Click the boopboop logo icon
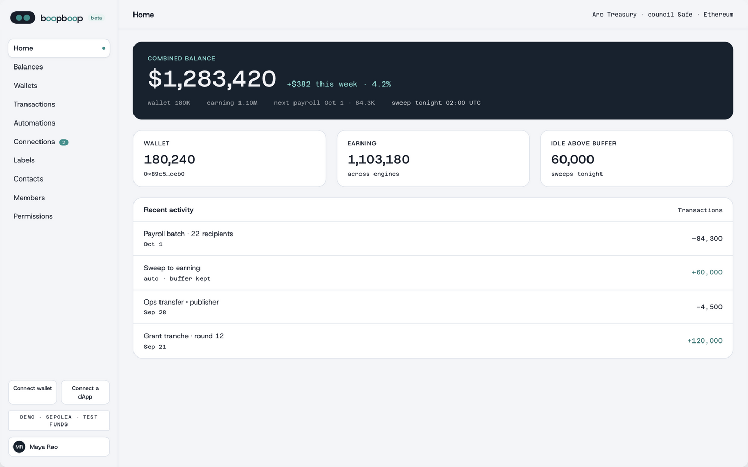The width and height of the screenshot is (748, 467). click(23, 18)
